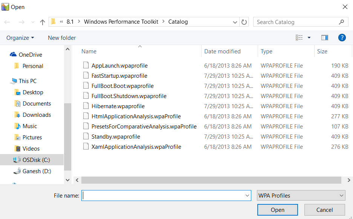Click in the File name field
Screen dimensions: 353x219
tap(166, 195)
